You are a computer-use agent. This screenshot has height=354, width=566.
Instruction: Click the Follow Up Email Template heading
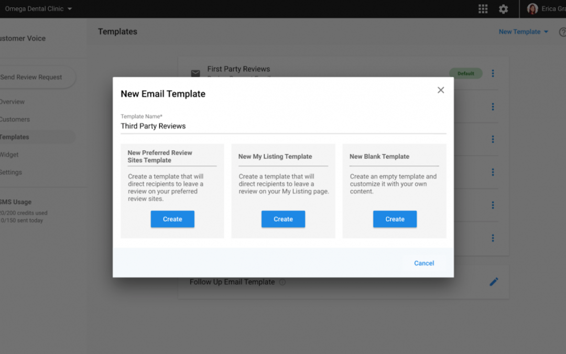(x=232, y=282)
